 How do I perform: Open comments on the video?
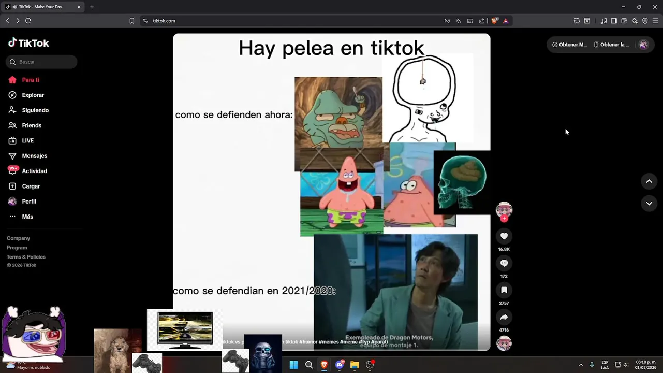[504, 263]
